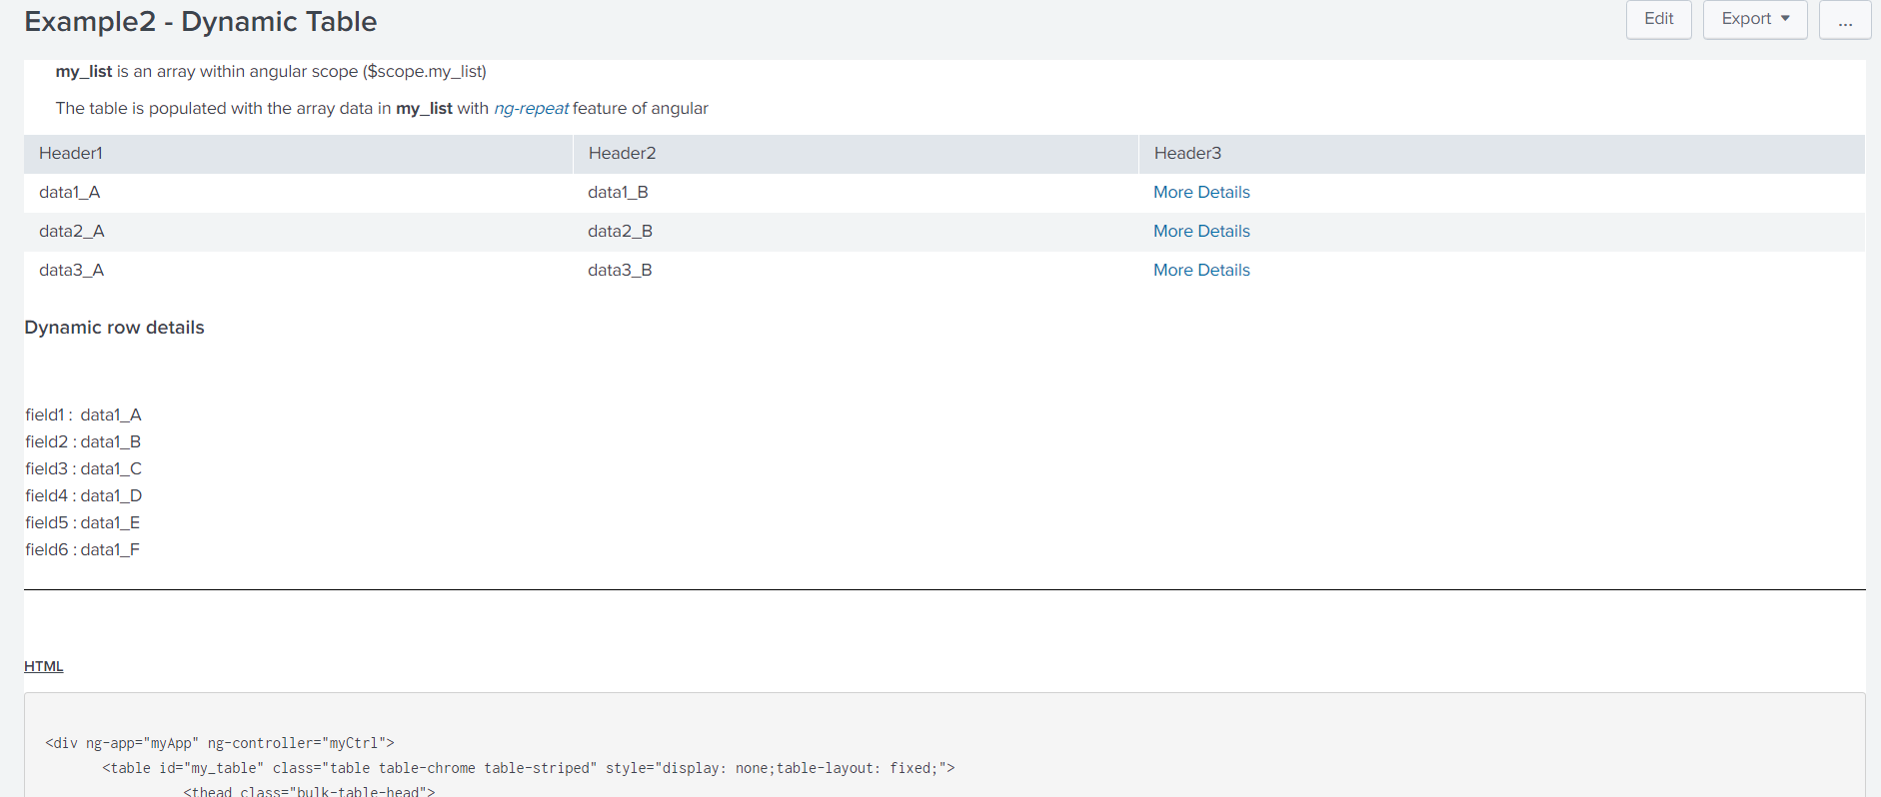This screenshot has width=1881, height=797.
Task: Select the data2_B table cell
Action: (x=620, y=231)
